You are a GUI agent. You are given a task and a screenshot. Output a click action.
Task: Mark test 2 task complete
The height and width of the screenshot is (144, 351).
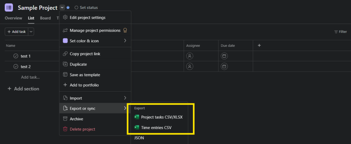coord(15,67)
